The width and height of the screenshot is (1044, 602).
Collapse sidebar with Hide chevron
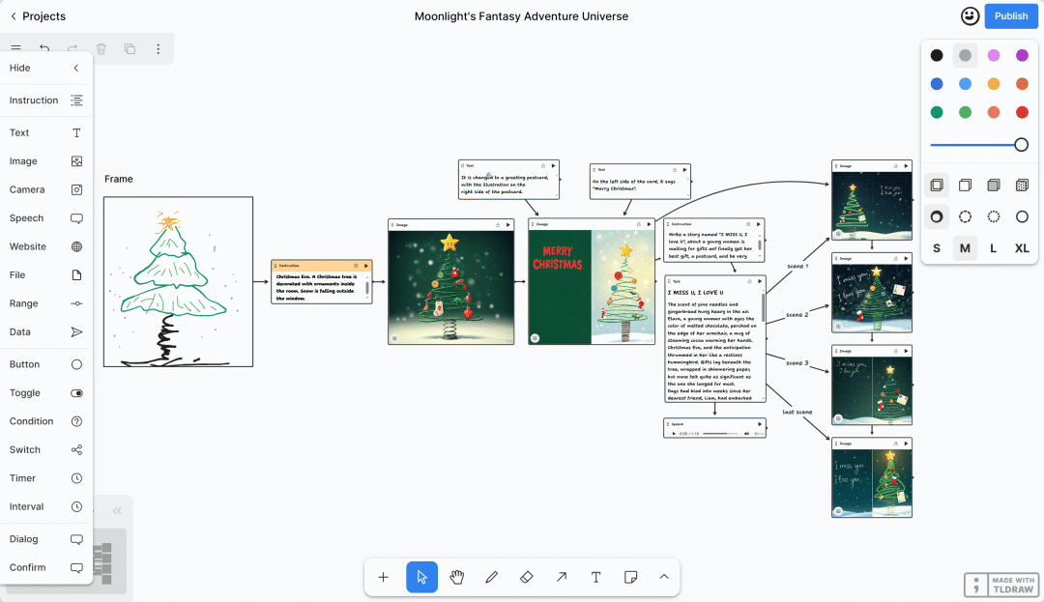[x=76, y=68]
